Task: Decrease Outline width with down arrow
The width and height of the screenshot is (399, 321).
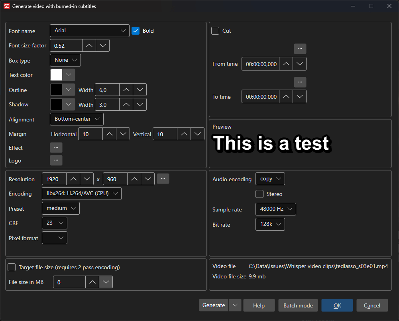Action: pyautogui.click(x=140, y=90)
